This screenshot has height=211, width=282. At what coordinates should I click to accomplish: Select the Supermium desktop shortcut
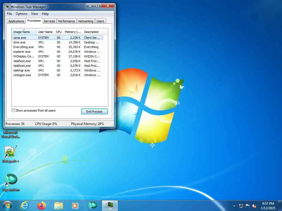coord(11,182)
